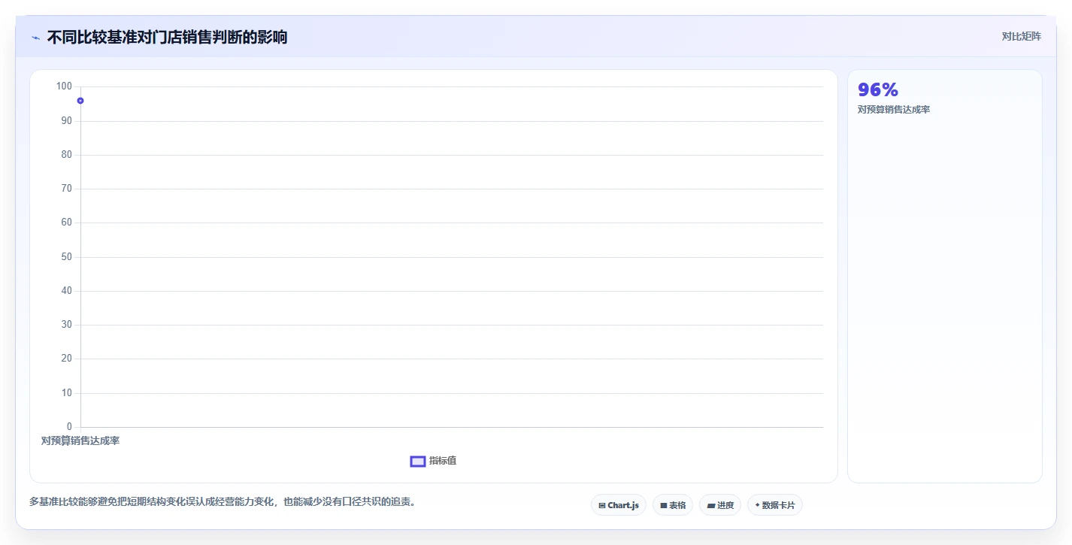Click the data point at value 96

[80, 101]
